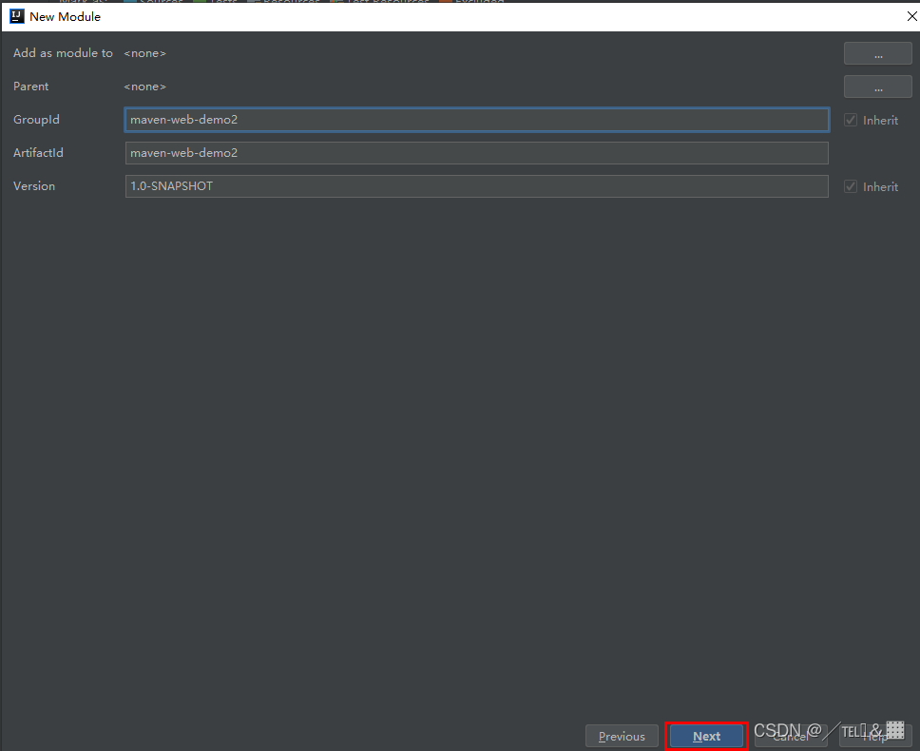Image resolution: width=920 pixels, height=751 pixels.
Task: Click inside the GroupId input field
Action: tap(475, 120)
